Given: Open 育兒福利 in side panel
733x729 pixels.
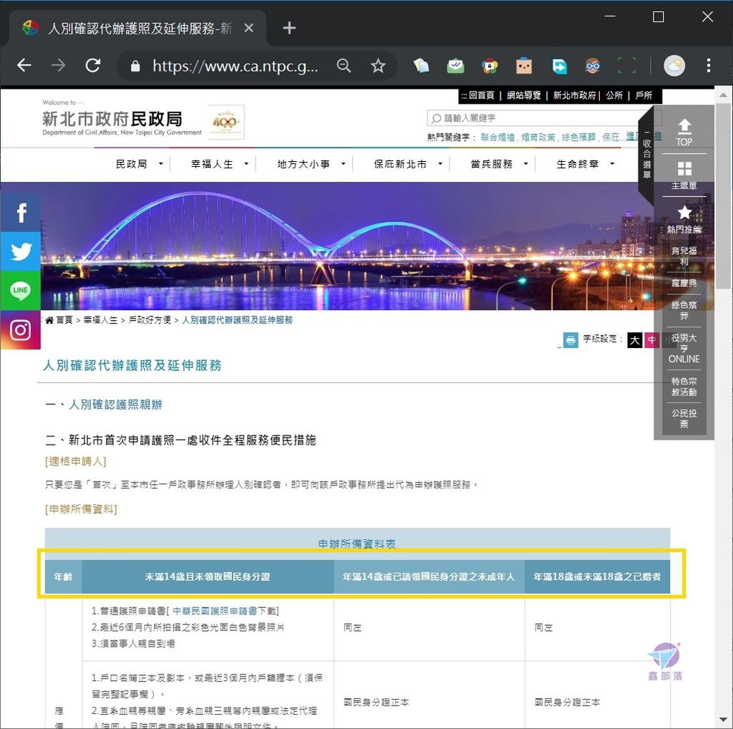Looking at the screenshot, I should click(x=684, y=256).
